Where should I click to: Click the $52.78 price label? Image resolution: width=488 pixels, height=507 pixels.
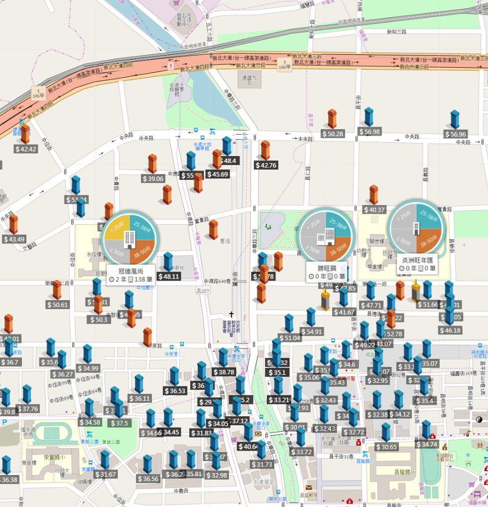[x=392, y=334]
